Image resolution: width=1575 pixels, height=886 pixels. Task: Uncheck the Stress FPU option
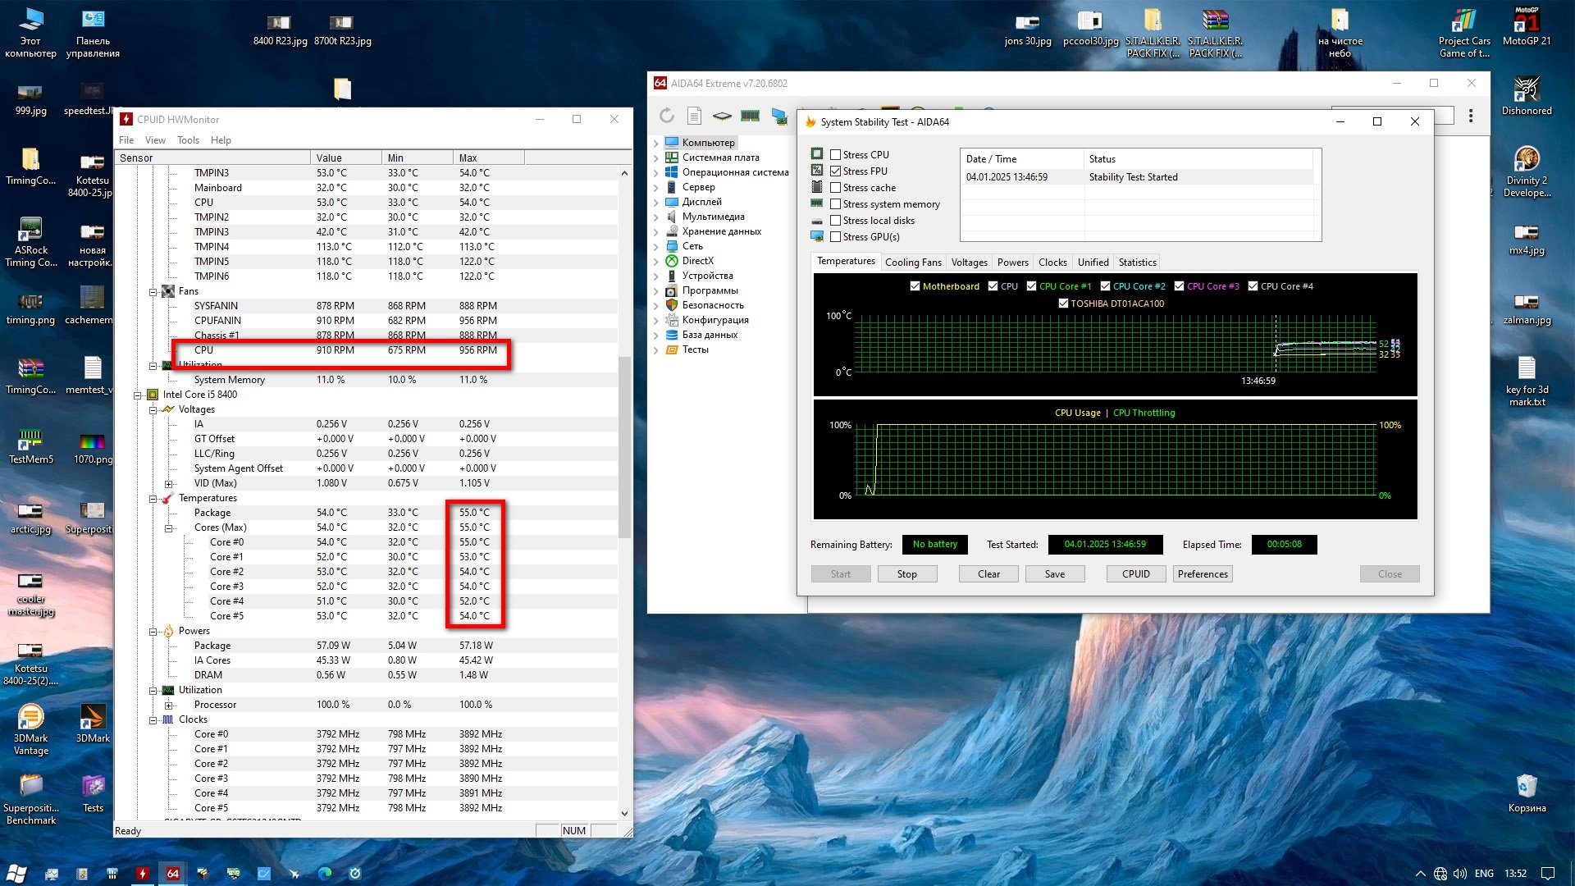click(x=835, y=171)
